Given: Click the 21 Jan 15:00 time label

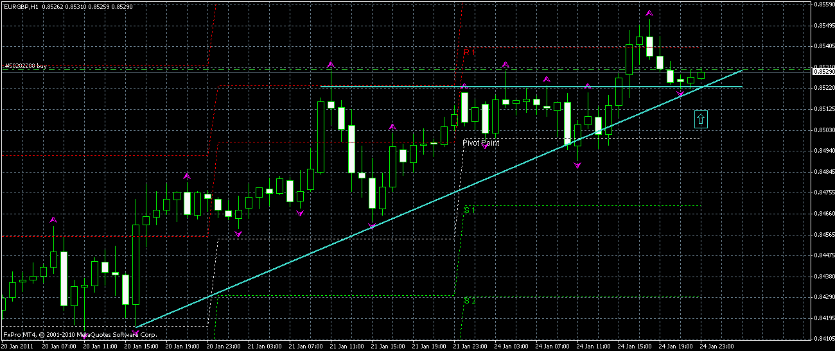Looking at the screenshot, I should coord(388,347).
